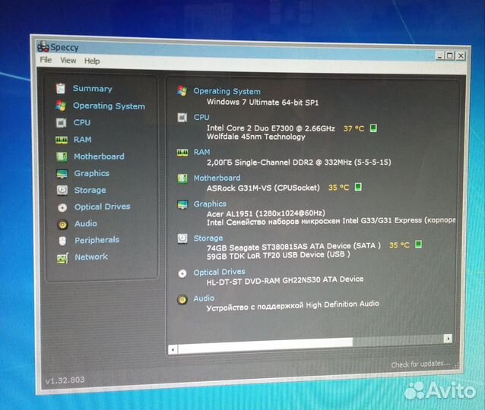
Task: Open RAM section from the sidebar
Action: pyautogui.click(x=82, y=140)
